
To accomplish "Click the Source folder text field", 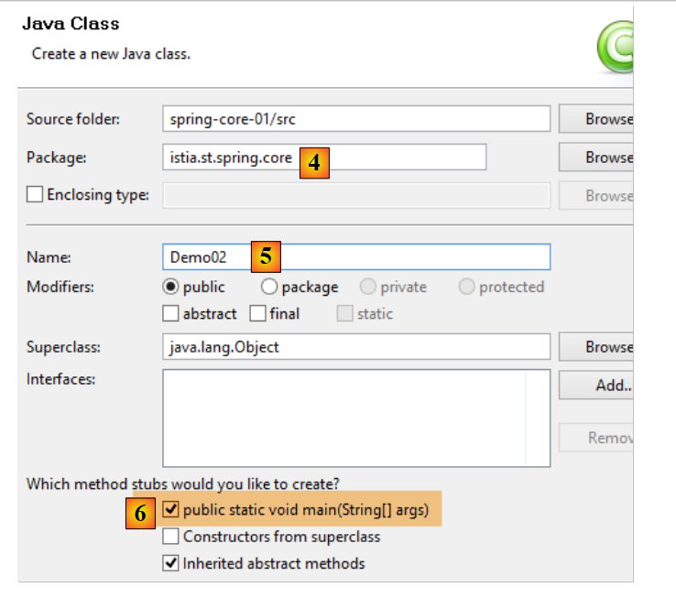I will tap(355, 119).
